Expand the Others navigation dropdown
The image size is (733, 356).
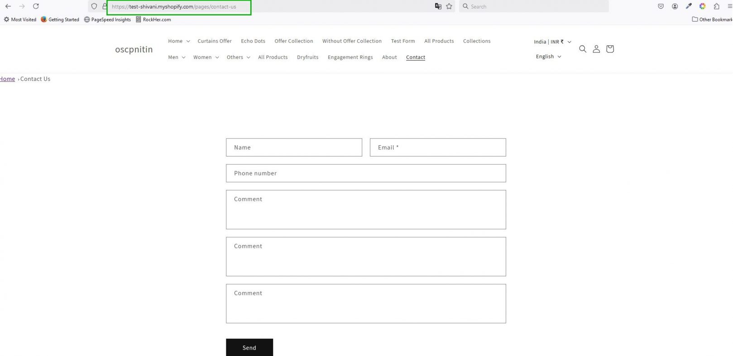[x=238, y=57]
